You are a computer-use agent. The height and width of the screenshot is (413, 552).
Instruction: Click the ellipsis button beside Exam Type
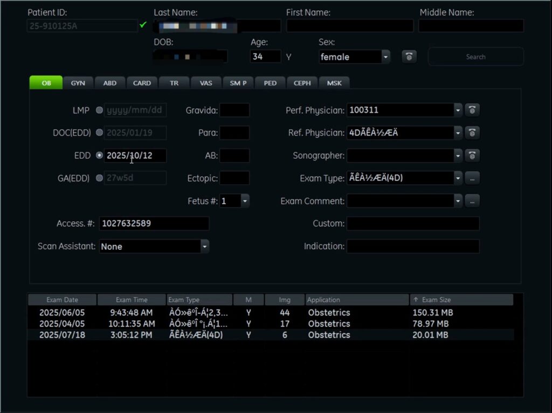point(472,178)
